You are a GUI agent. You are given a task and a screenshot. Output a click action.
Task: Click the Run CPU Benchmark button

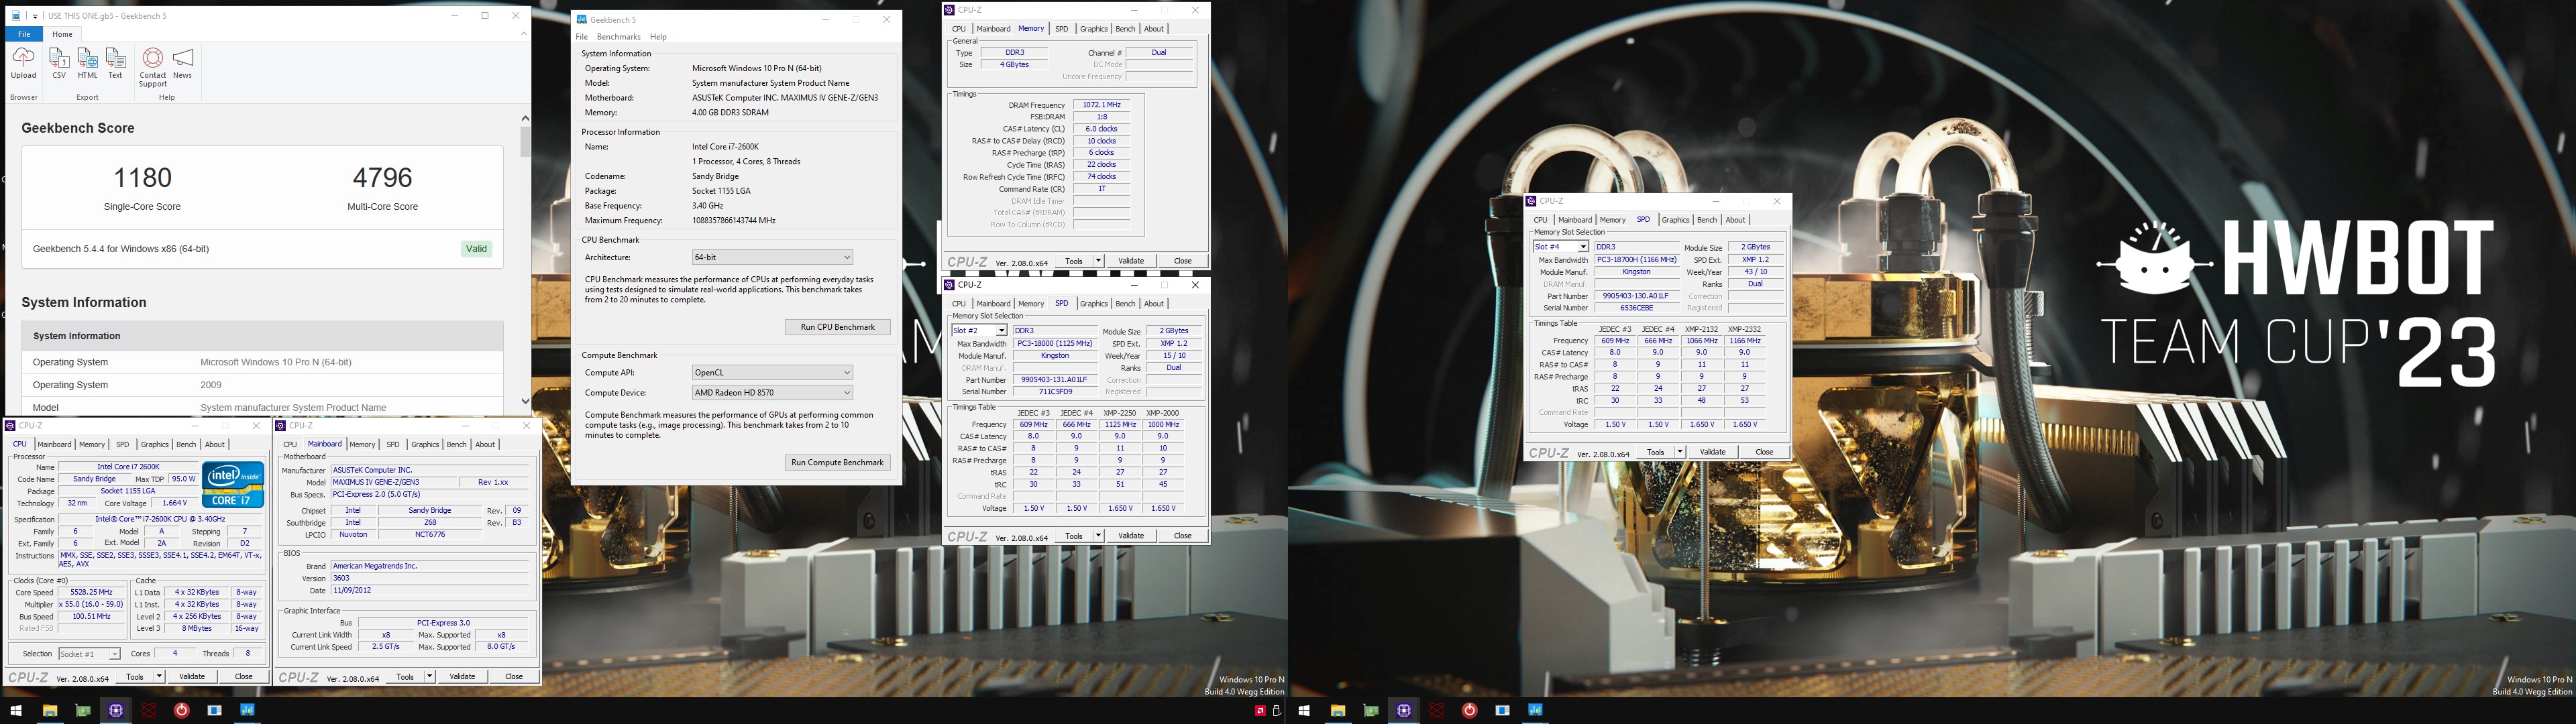coord(838,327)
